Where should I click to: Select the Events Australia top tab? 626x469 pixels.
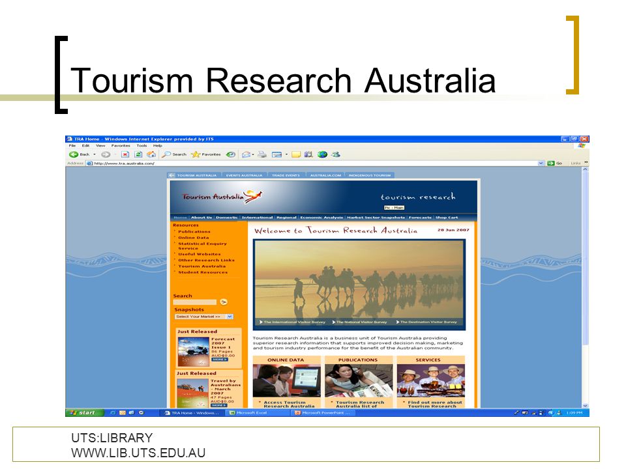point(244,175)
